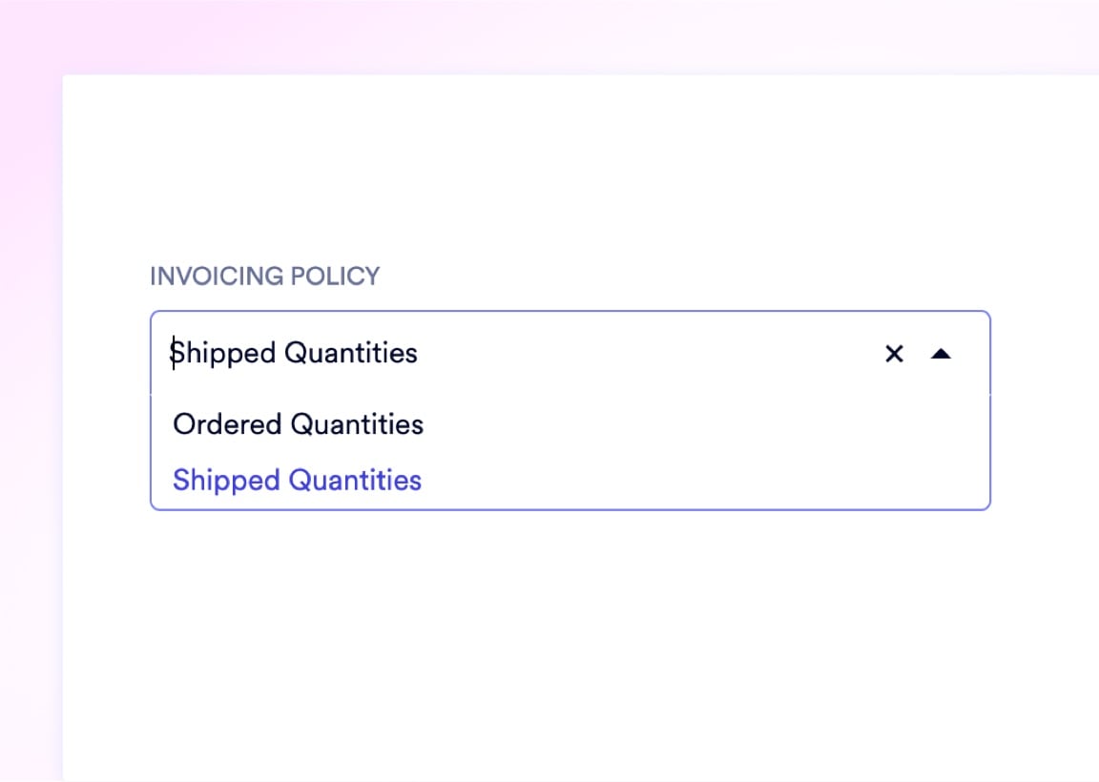Click the pink background outside the card
Image resolution: width=1099 pixels, height=782 pixels.
[x=29, y=381]
